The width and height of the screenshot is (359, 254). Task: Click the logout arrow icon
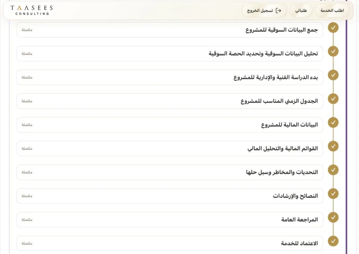click(278, 10)
